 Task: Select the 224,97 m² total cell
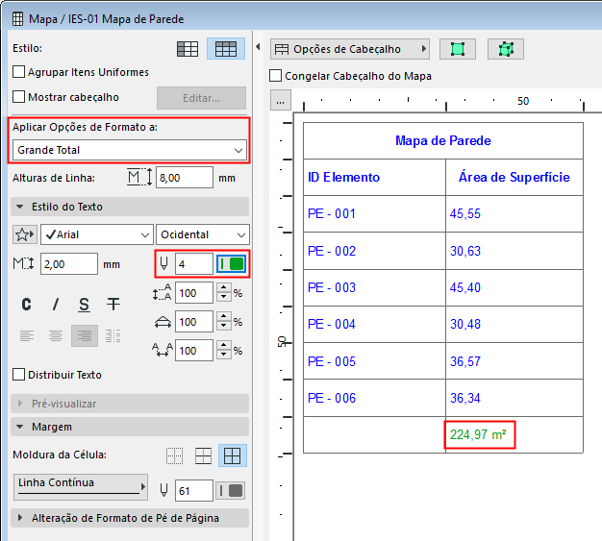coord(514,434)
